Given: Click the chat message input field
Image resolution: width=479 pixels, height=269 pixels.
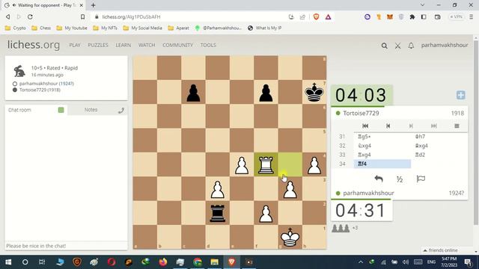Looking at the screenshot, I should pos(67,246).
